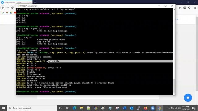
Task: Click terminal scrollbar down arrow
Action: pyautogui.click(x=174, y=94)
